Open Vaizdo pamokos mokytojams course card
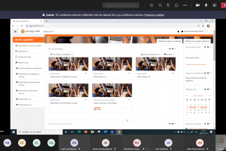 pos(105,103)
